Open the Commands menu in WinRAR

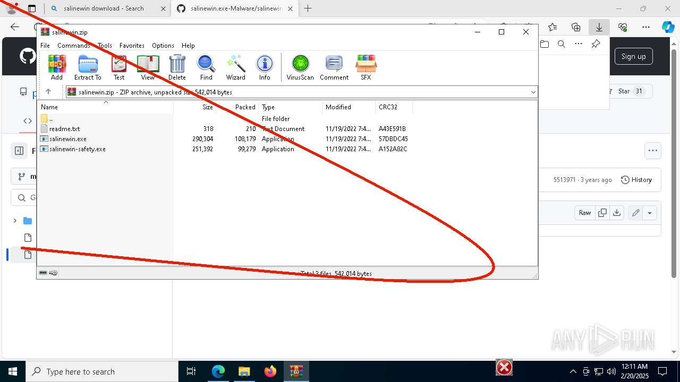click(x=74, y=46)
